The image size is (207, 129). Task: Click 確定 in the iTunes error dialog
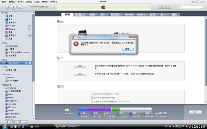[127, 49]
